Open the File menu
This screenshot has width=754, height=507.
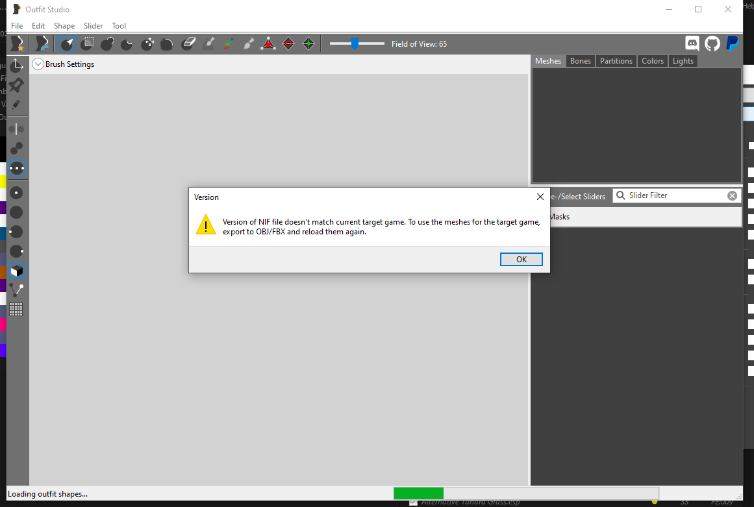click(x=17, y=26)
